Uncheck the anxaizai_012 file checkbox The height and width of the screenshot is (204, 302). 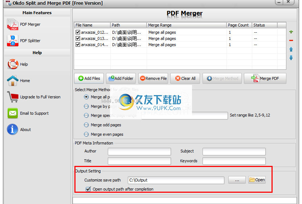coord(78,32)
